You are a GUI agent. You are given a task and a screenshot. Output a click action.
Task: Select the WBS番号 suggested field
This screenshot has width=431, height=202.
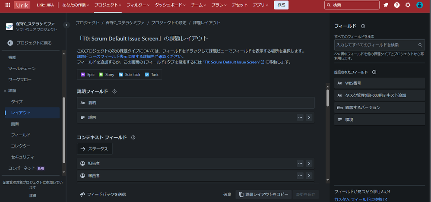pos(380,83)
